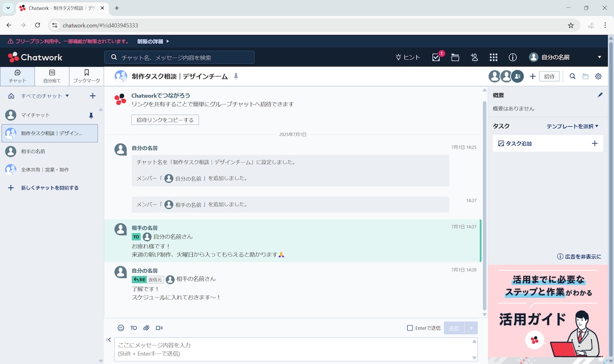The width and height of the screenshot is (614, 364).
Task: Click the 送信 button
Action: click(454, 328)
